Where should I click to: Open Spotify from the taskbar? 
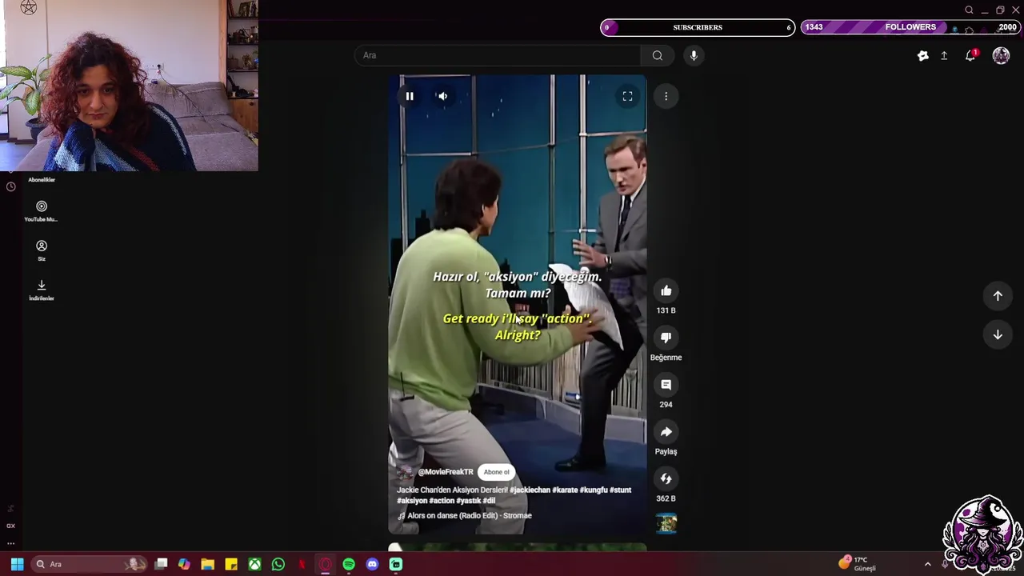(349, 564)
